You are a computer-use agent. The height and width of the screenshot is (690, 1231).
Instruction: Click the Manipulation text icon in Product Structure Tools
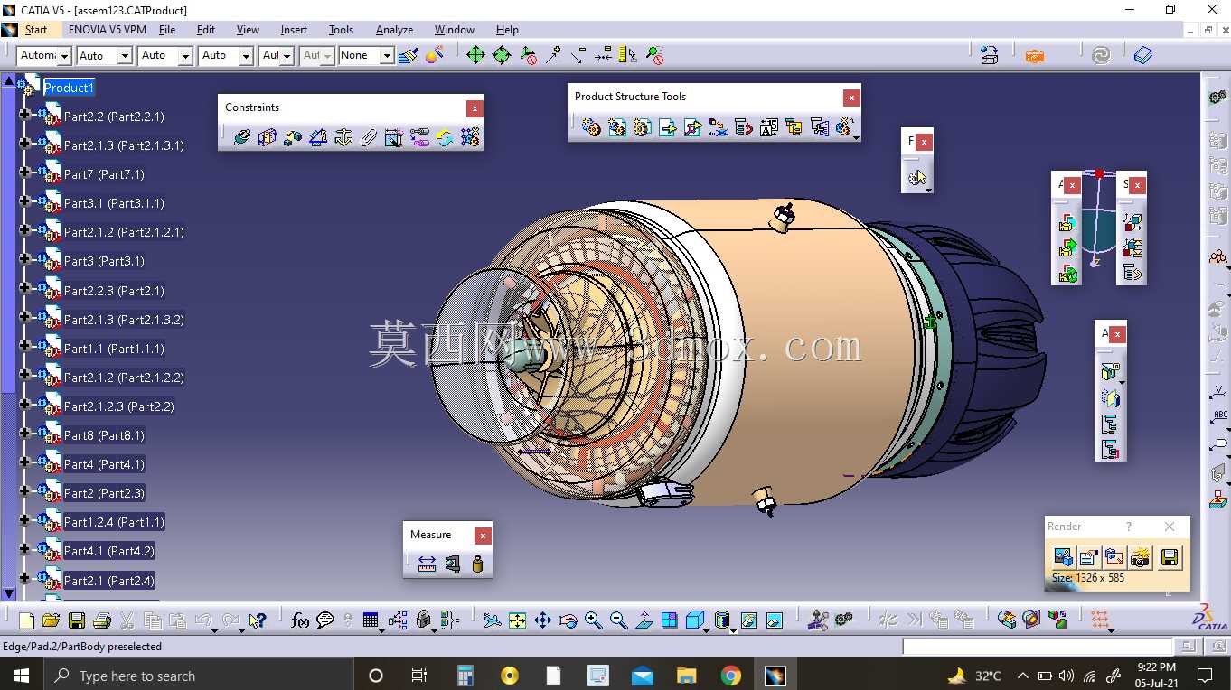point(769,127)
